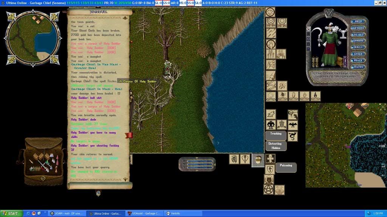Screen dimensions: 387x217
Task: Switch to UOAssist taskbar window
Action: (144, 213)
